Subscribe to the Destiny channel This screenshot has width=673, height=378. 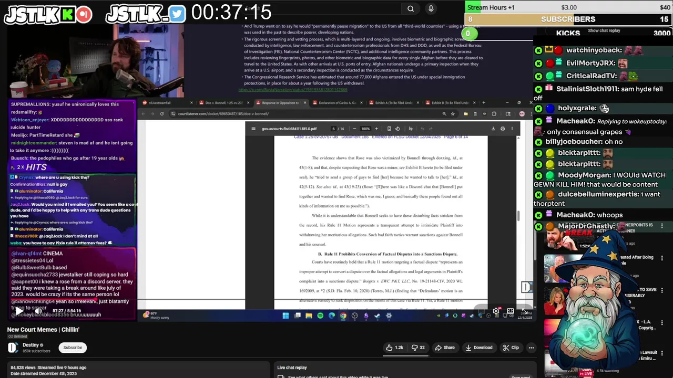pos(73,348)
